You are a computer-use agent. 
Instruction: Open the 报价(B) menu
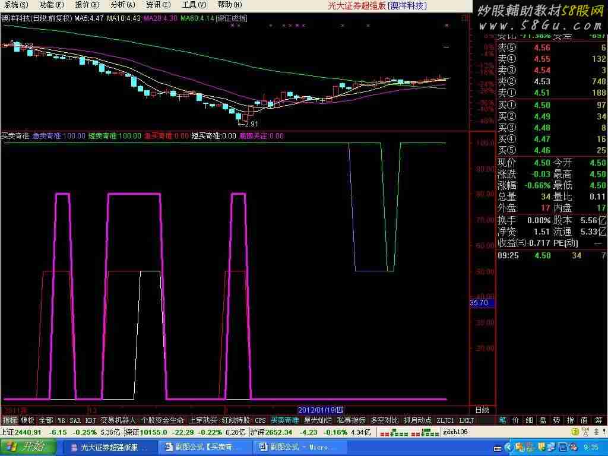(x=87, y=5)
